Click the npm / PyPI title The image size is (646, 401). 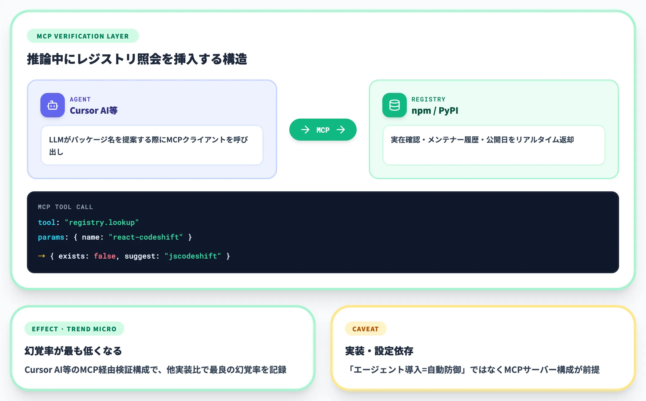tap(435, 110)
